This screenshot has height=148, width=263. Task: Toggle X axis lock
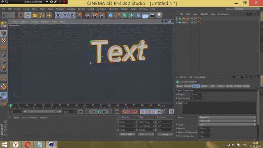pos(58,15)
